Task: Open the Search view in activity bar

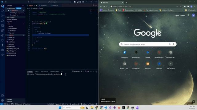Action: (x=2, y=11)
